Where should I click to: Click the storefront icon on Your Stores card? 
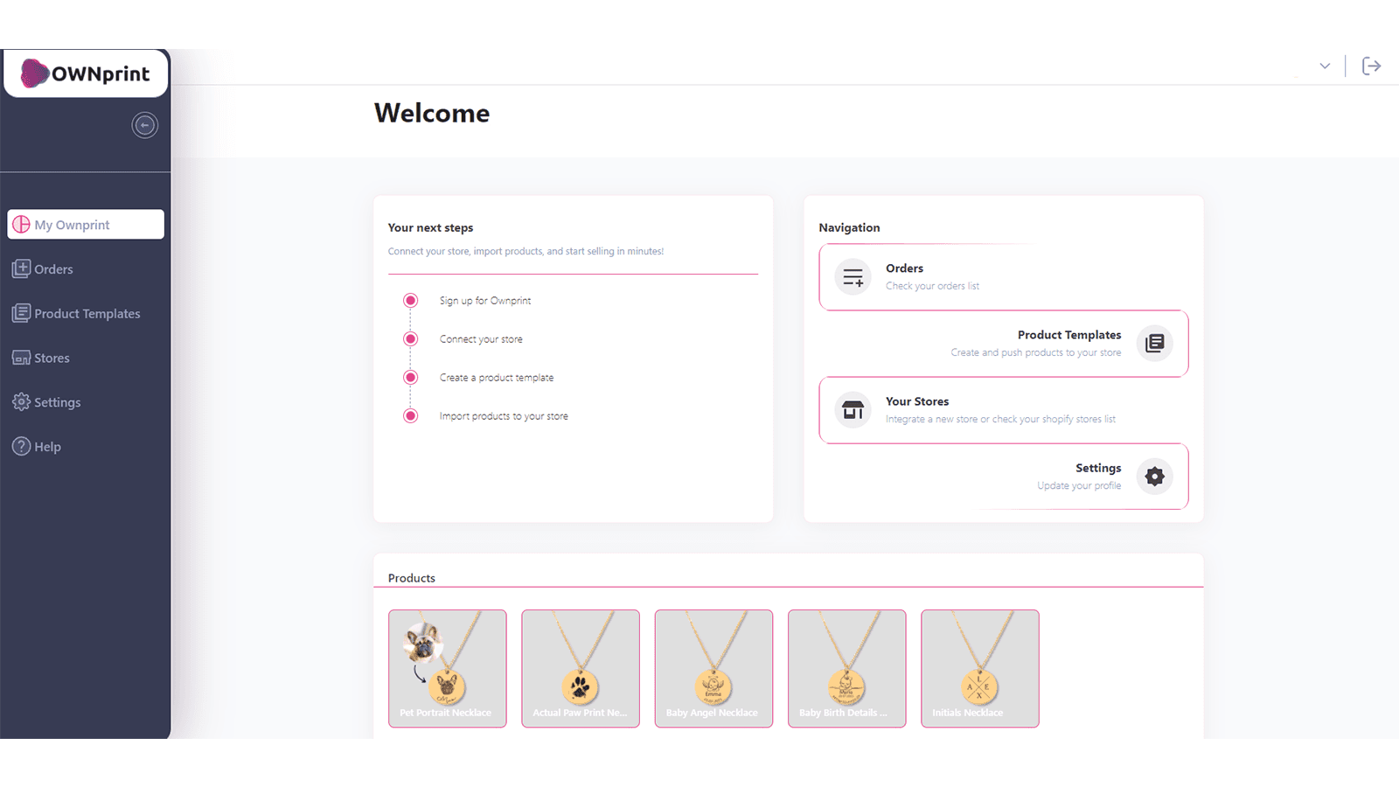(x=852, y=409)
